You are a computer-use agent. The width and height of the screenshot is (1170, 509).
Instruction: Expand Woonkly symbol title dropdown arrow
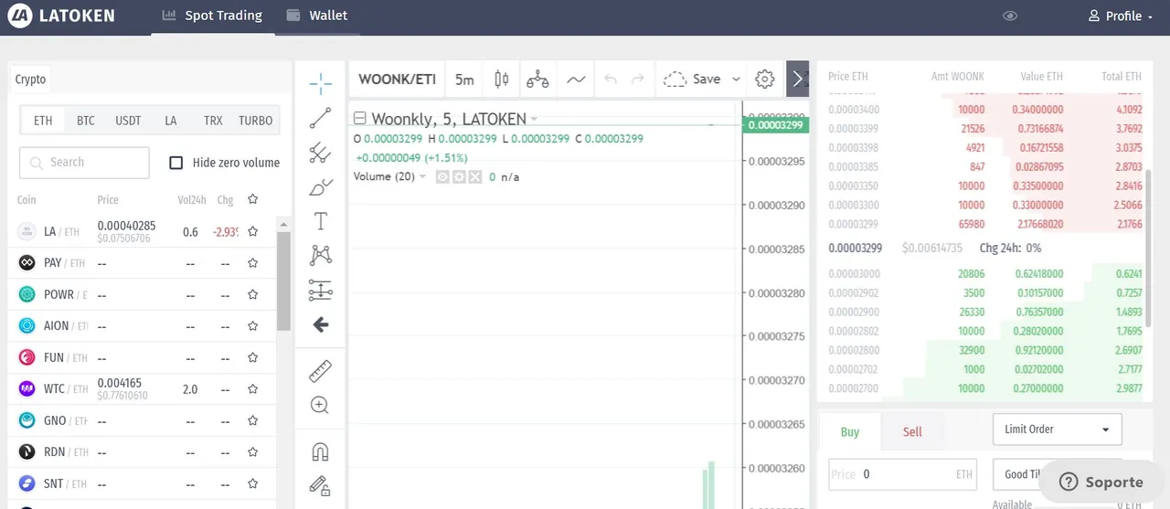coord(534,120)
